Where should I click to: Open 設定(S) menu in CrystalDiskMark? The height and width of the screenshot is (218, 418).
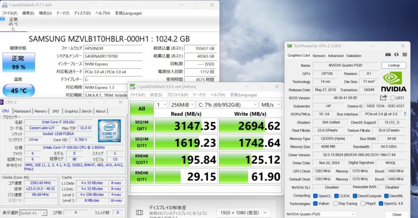tap(156, 95)
